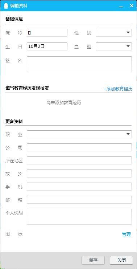
Task: Click the 关闭 button
Action: click(x=121, y=260)
